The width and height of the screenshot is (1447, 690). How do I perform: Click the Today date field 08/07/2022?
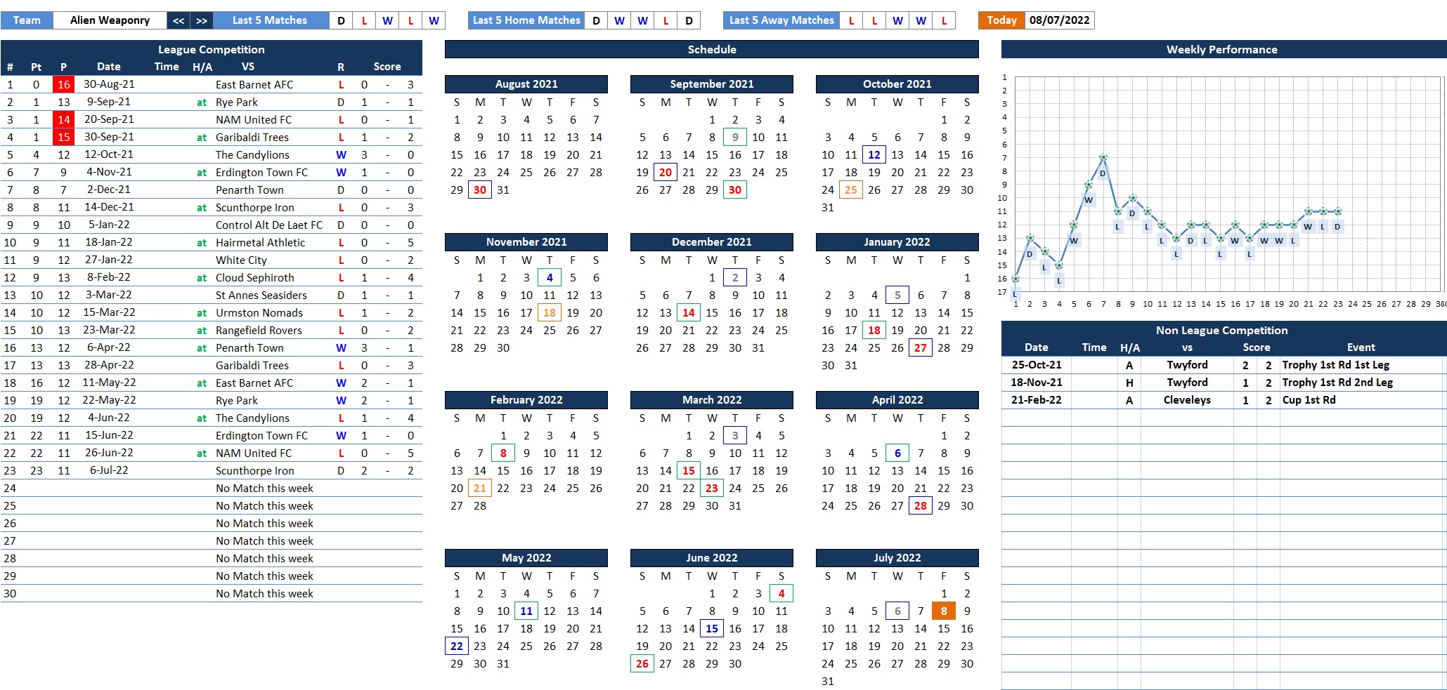[x=1059, y=20]
